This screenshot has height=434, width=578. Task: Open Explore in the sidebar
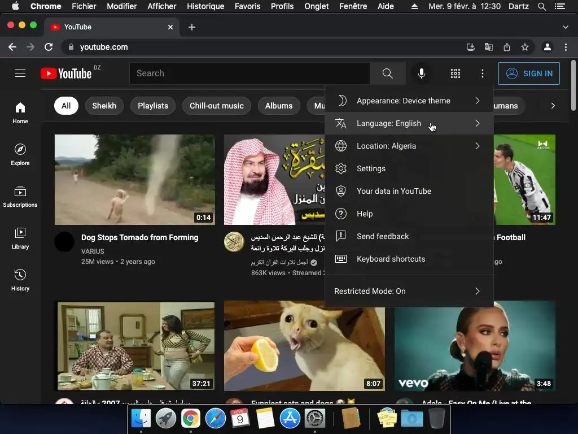tap(20, 155)
